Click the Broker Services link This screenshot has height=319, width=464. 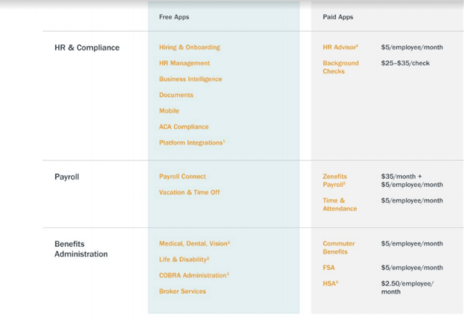pyautogui.click(x=182, y=291)
